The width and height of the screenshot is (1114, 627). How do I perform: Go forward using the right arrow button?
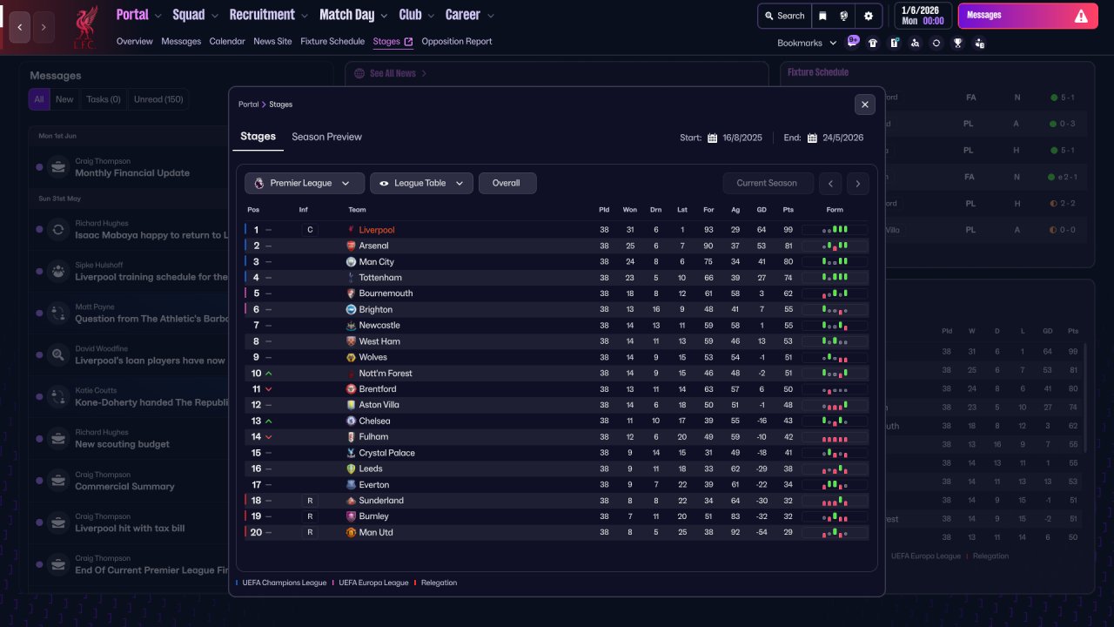[x=44, y=27]
